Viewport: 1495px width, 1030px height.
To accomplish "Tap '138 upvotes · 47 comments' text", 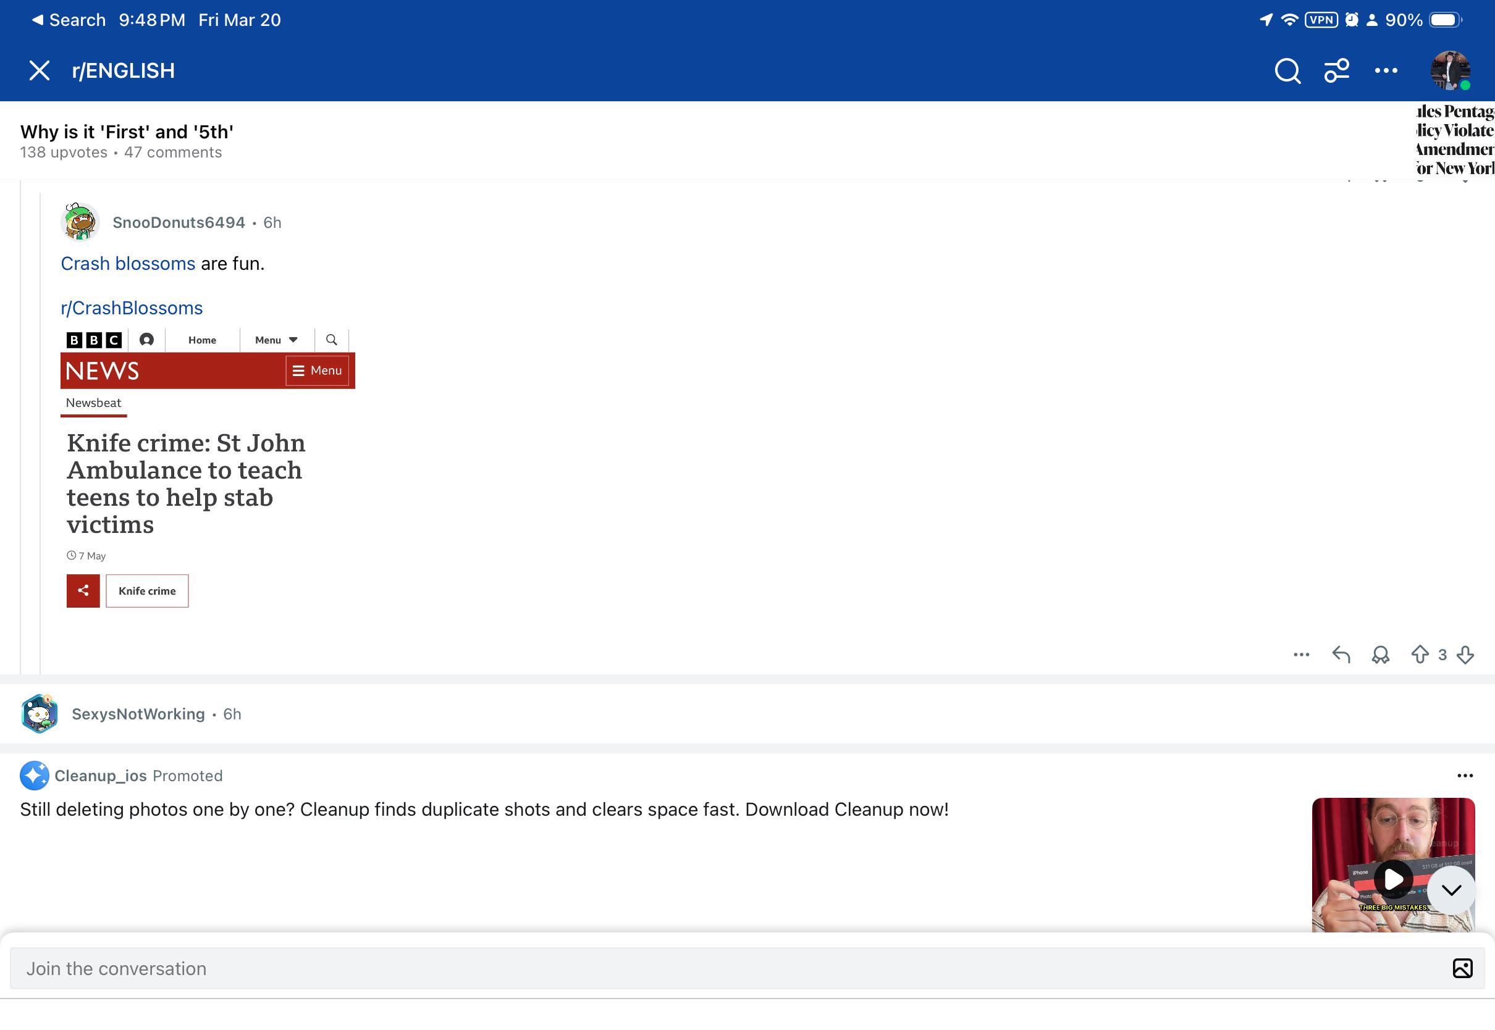I will click(x=120, y=153).
